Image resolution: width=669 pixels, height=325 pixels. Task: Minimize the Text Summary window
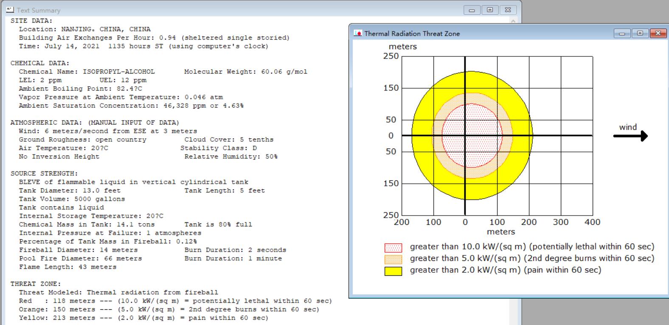tap(472, 10)
